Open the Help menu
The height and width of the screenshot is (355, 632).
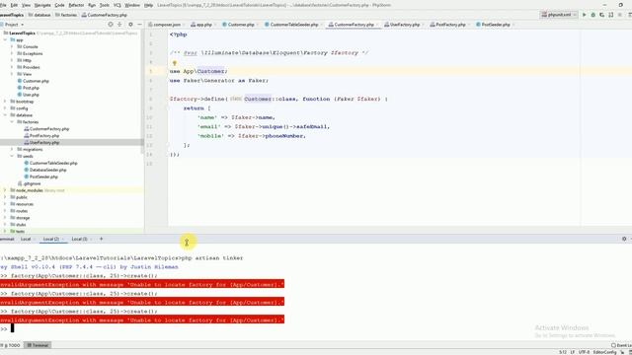pos(148,5)
